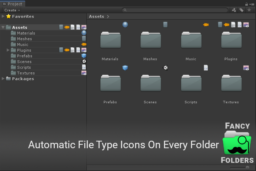Click the mesh icon above the Plugins grid folder
The image size is (256, 171).
(220, 25)
